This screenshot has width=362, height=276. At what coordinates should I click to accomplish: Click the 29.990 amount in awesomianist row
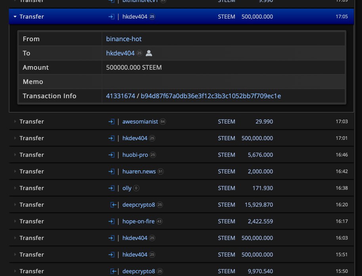(264, 122)
